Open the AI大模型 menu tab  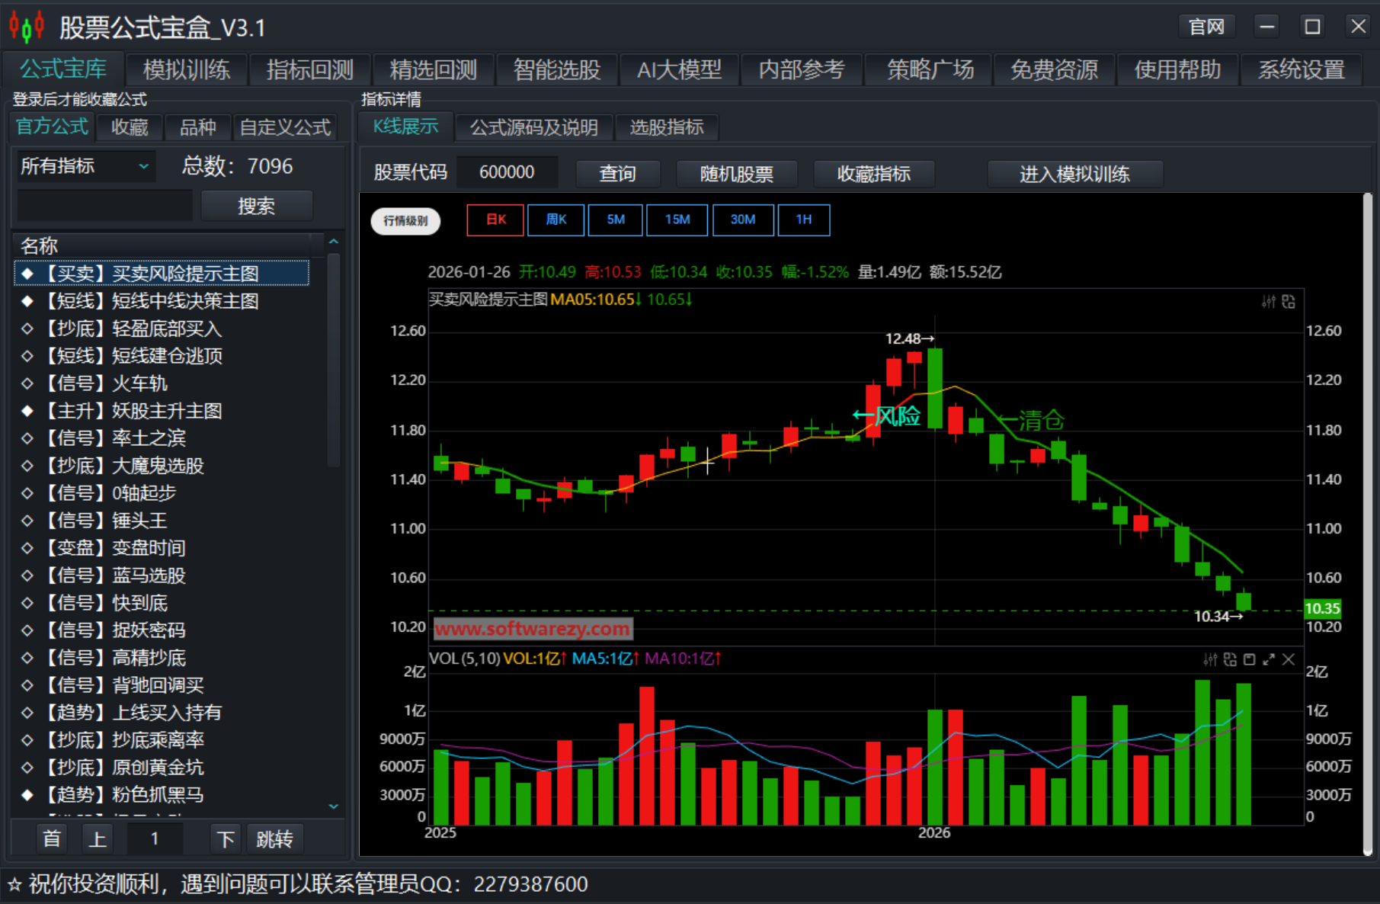tap(680, 69)
